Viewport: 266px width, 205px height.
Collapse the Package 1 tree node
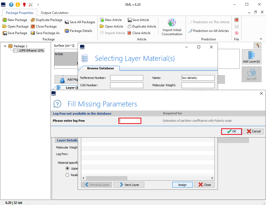[x=5, y=46]
